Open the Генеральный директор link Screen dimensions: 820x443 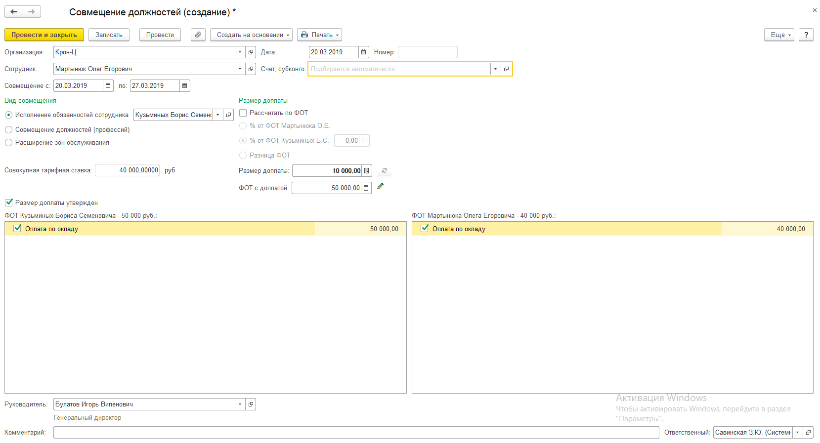point(87,418)
